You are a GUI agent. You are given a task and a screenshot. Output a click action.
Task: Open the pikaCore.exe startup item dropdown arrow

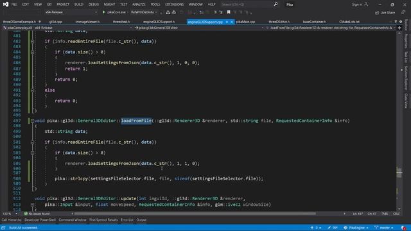click(x=128, y=12)
